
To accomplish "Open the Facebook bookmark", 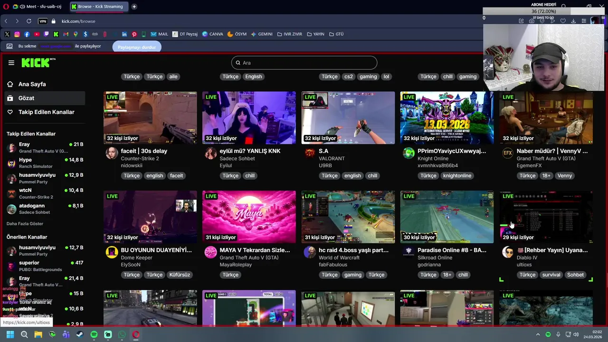I will (27, 34).
